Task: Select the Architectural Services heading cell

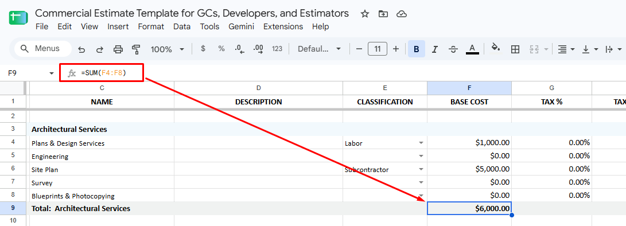Action: coord(102,130)
